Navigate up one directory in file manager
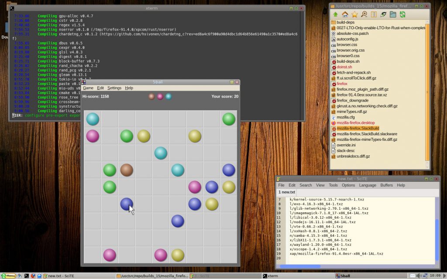The width and height of the screenshot is (447, 279). [x=335, y=14]
